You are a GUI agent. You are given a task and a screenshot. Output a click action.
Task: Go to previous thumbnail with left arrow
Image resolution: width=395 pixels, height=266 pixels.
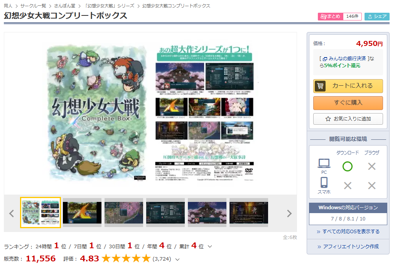pyautogui.click(x=12, y=213)
